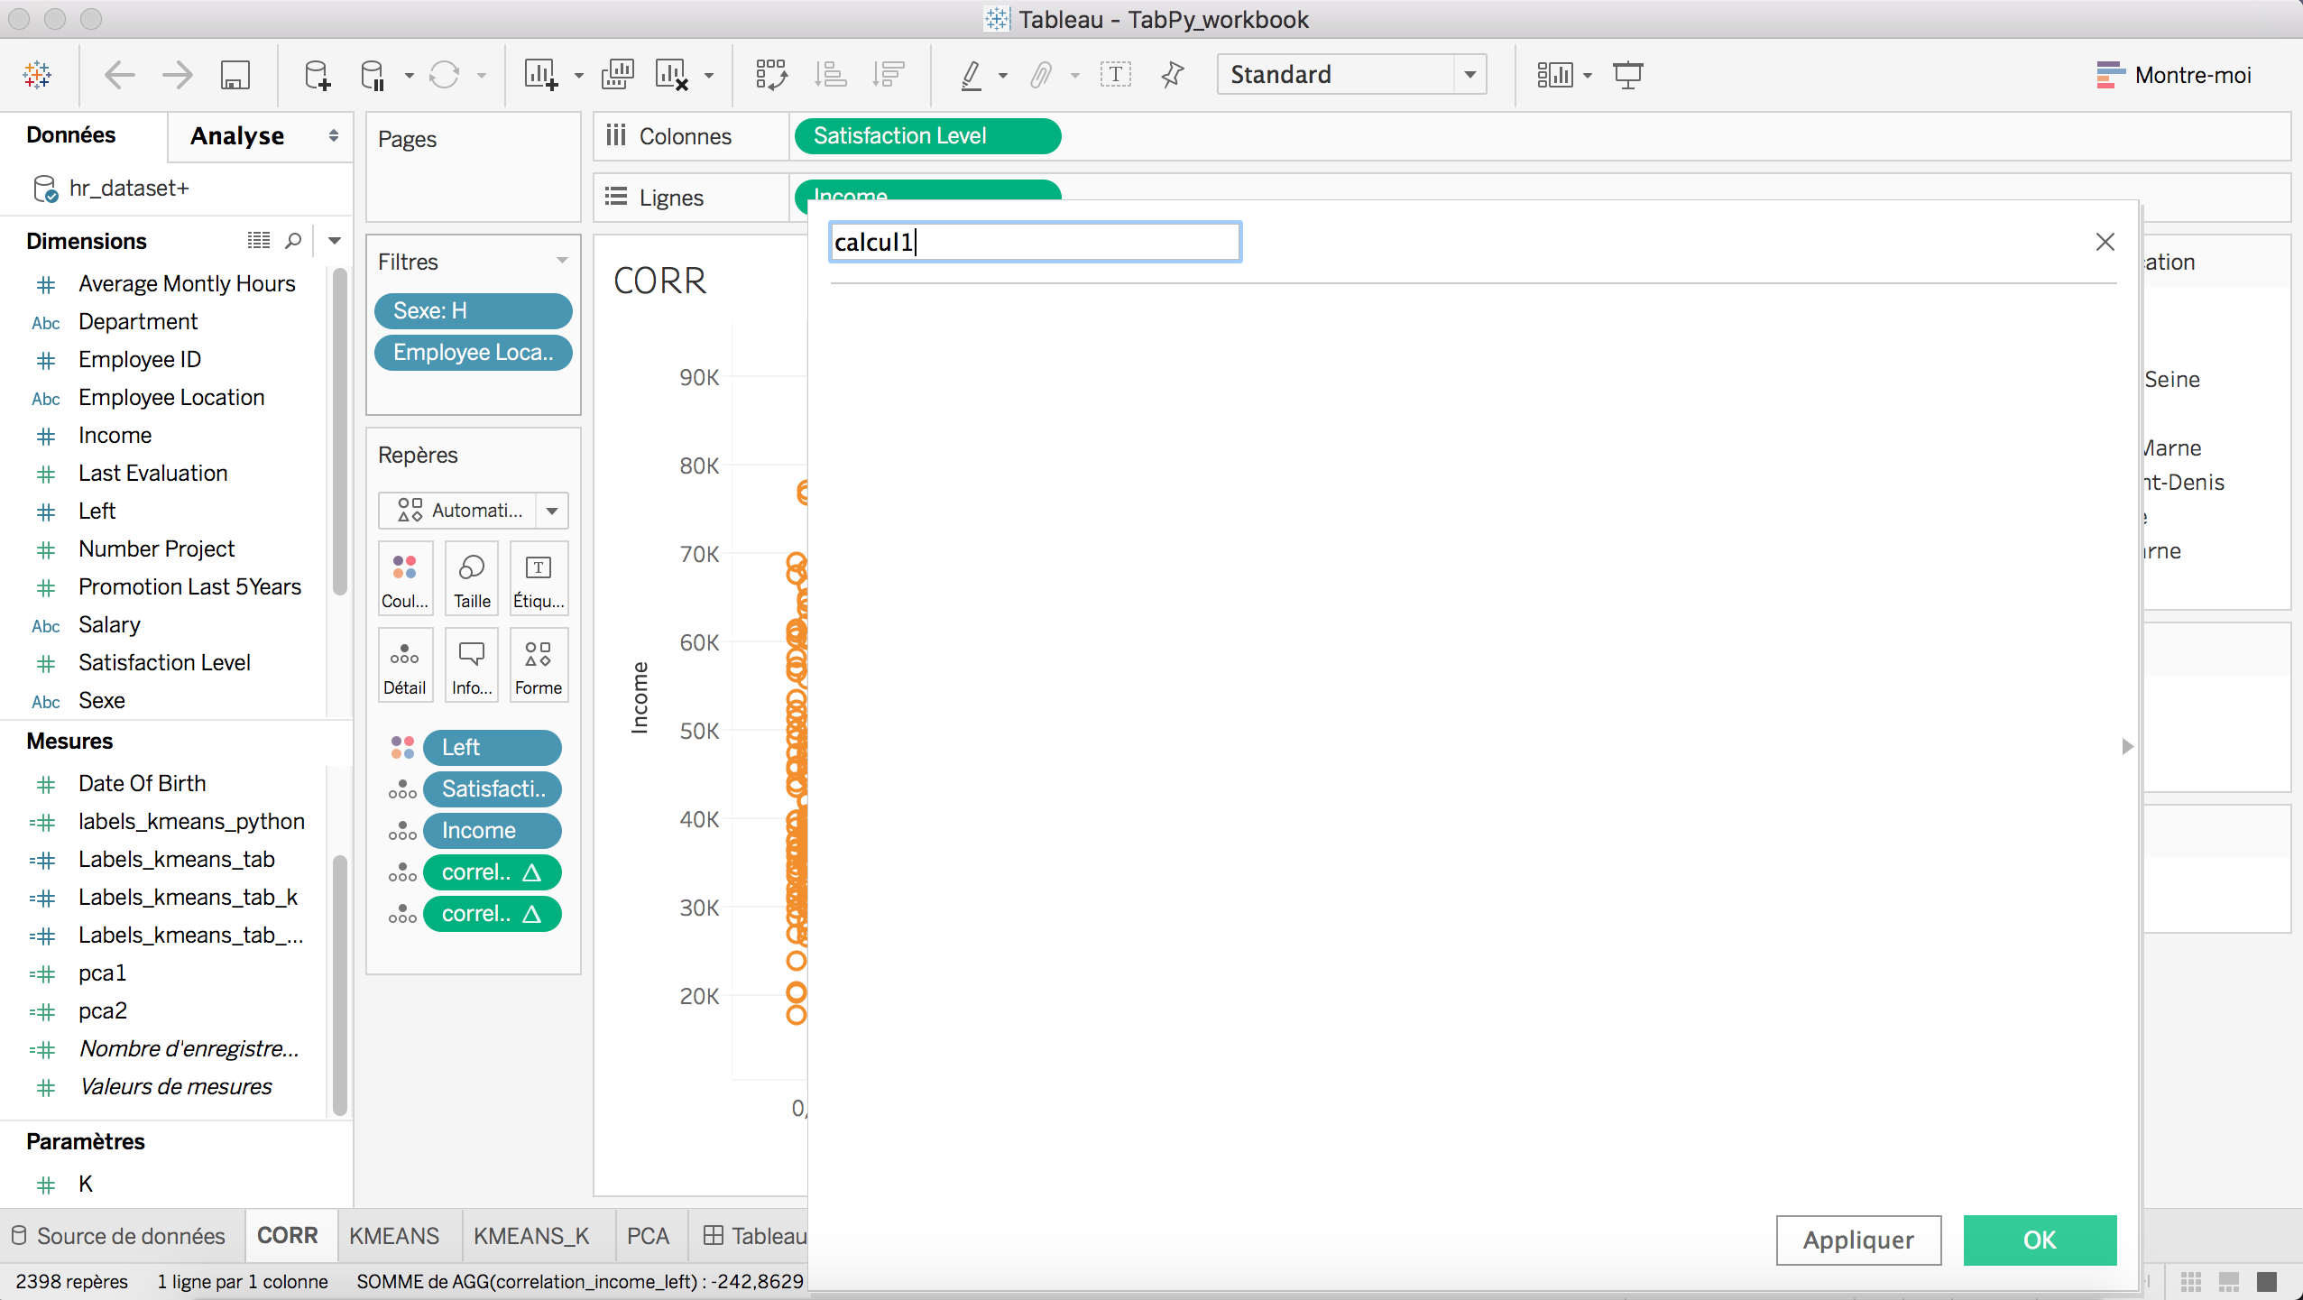The width and height of the screenshot is (2303, 1300).
Task: Click the duplicate sheet icon
Action: click(x=618, y=75)
